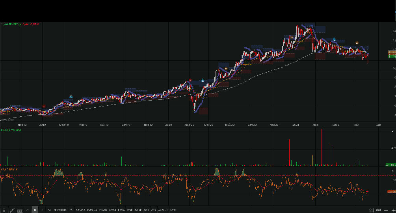
Task: Switch to the E timeframe button
Action: click(x=42, y=210)
